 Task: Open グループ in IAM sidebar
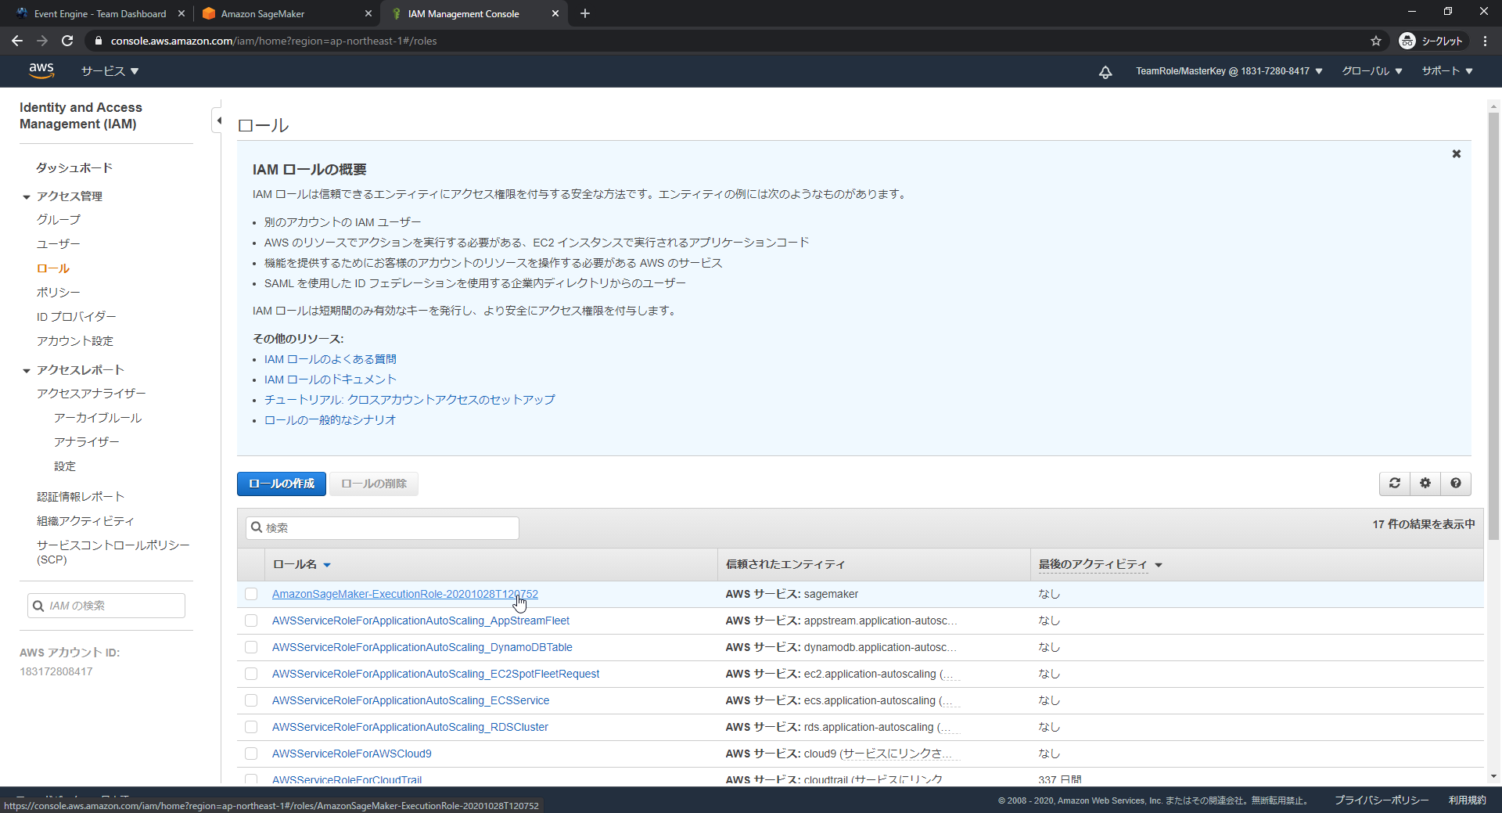tap(58, 220)
